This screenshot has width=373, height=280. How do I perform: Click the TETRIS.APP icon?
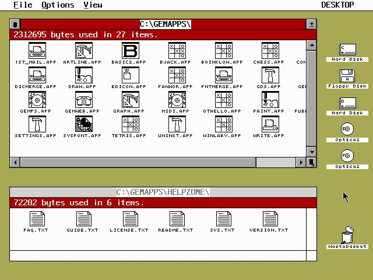pos(131,124)
